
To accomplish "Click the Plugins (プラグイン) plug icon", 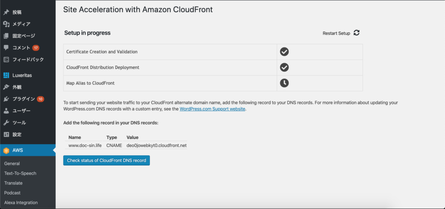I will (x=6, y=99).
